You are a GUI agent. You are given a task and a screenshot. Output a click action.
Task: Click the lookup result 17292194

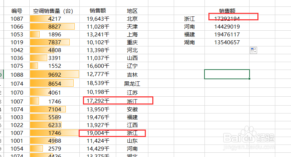pyautogui.click(x=227, y=19)
